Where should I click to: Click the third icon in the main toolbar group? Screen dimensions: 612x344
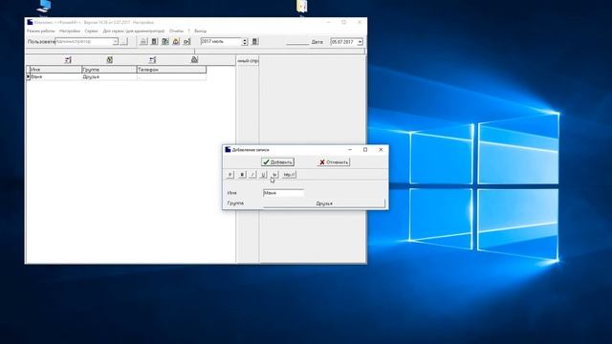pos(165,41)
